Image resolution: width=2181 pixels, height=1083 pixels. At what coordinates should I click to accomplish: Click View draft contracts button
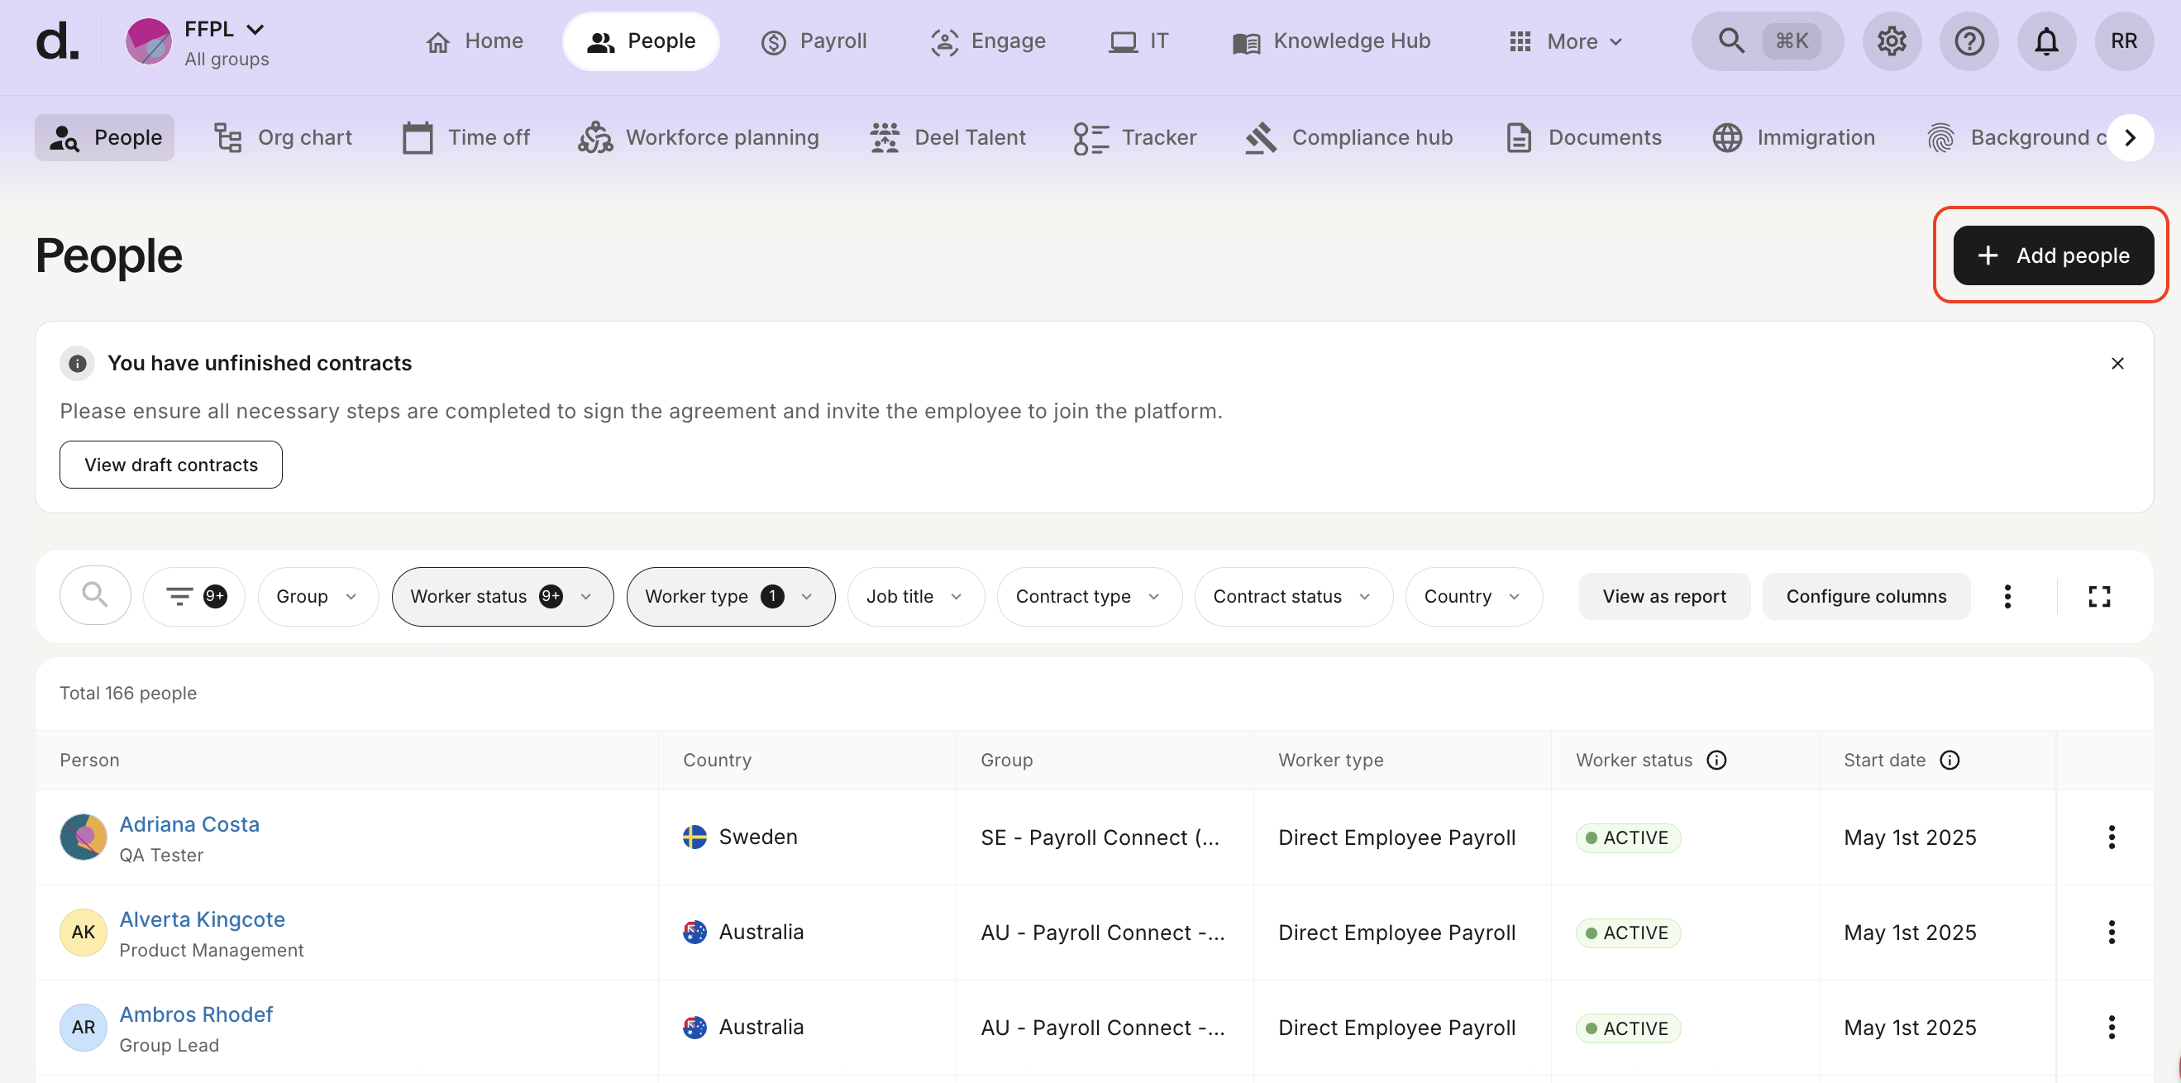pos(171,464)
